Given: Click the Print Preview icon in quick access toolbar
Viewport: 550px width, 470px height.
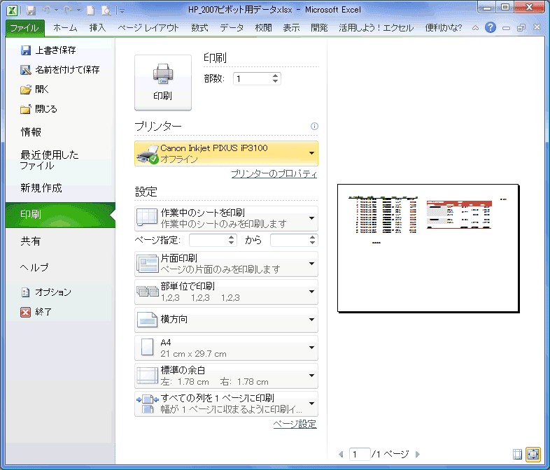Looking at the screenshot, I should 106,10.
